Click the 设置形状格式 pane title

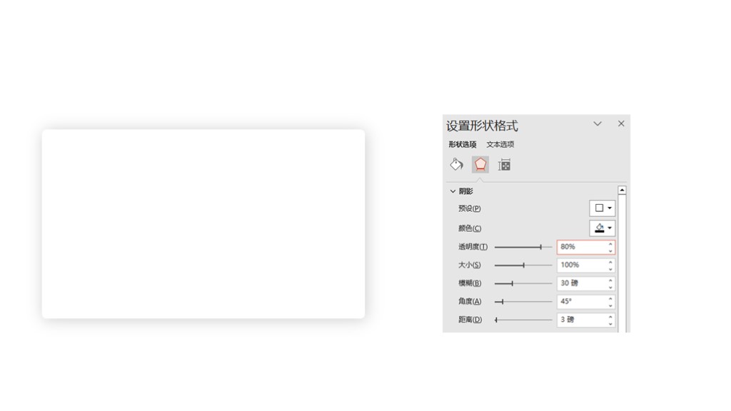click(482, 126)
